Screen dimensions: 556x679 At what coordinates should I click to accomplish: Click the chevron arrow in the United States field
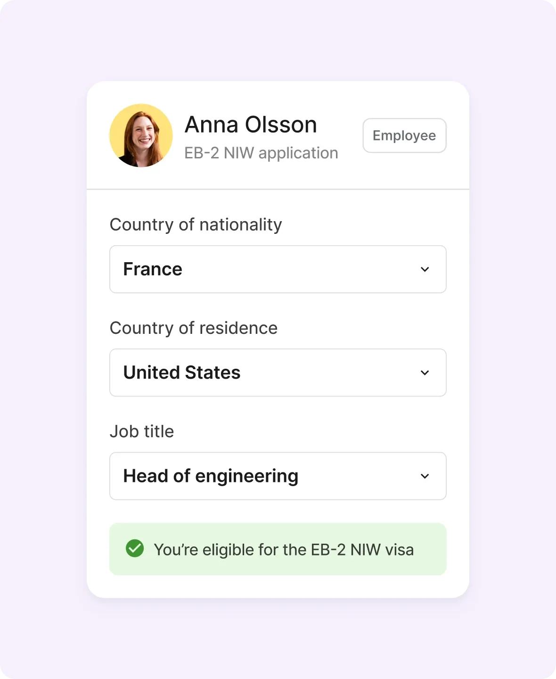(x=425, y=373)
